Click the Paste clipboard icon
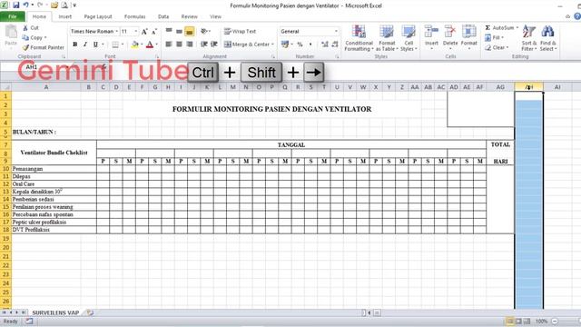Image resolution: width=581 pixels, height=327 pixels. tap(11, 33)
